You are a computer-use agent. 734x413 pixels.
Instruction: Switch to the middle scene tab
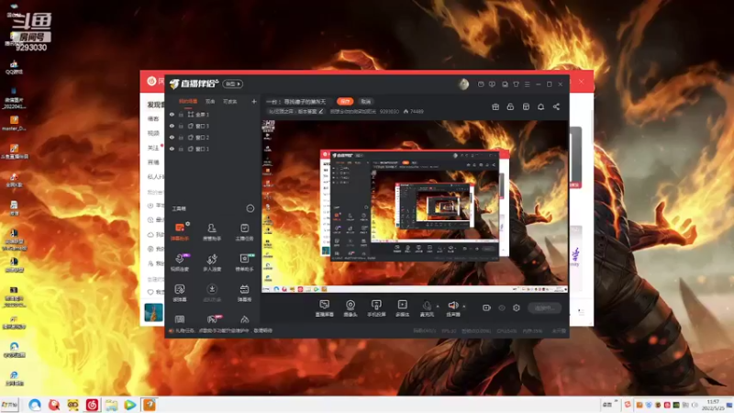pos(210,101)
